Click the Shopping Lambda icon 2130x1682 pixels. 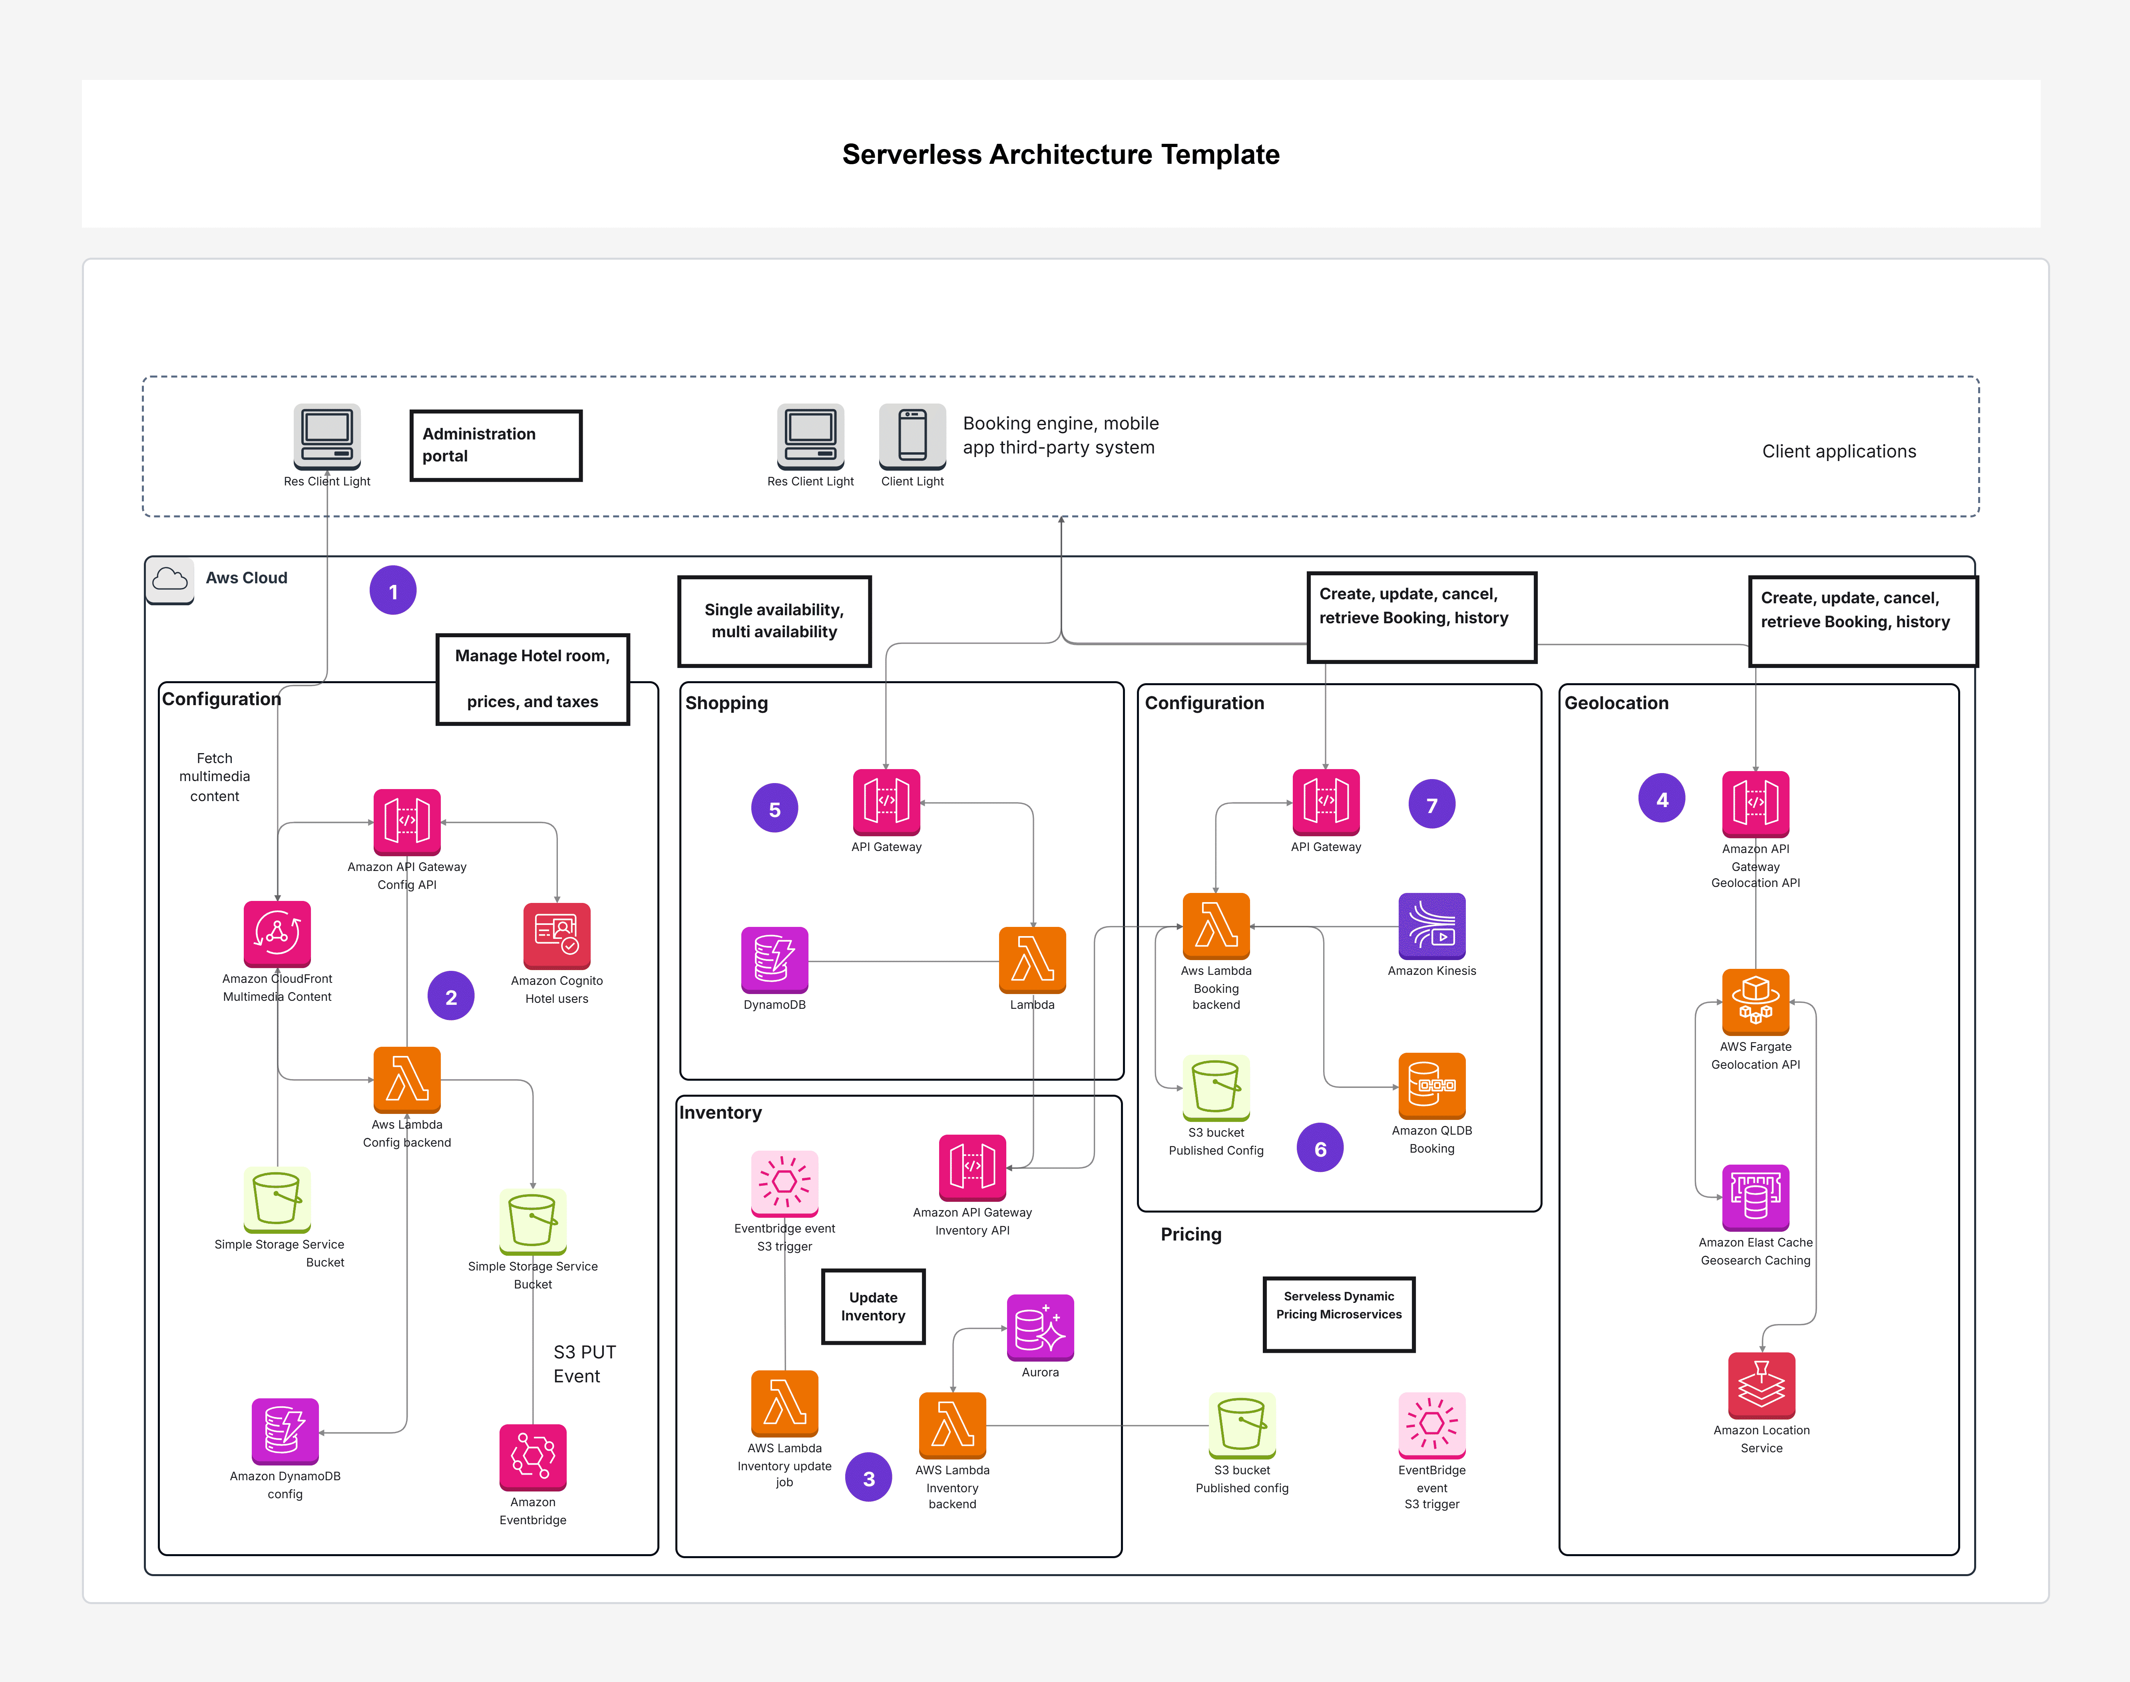coord(1032,959)
